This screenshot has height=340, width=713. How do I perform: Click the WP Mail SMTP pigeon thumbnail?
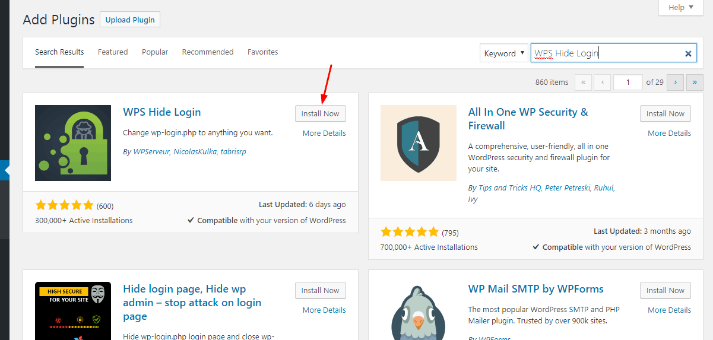(419, 311)
